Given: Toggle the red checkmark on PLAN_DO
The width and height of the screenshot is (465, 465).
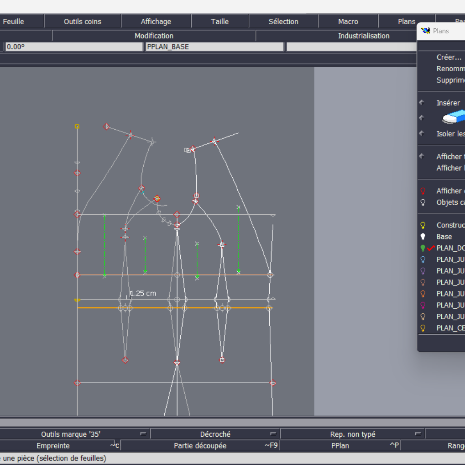Looking at the screenshot, I should coord(431,248).
